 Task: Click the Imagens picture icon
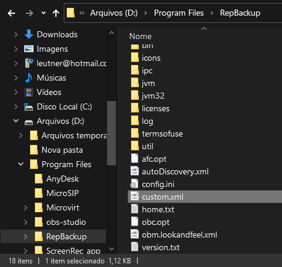coord(29,49)
